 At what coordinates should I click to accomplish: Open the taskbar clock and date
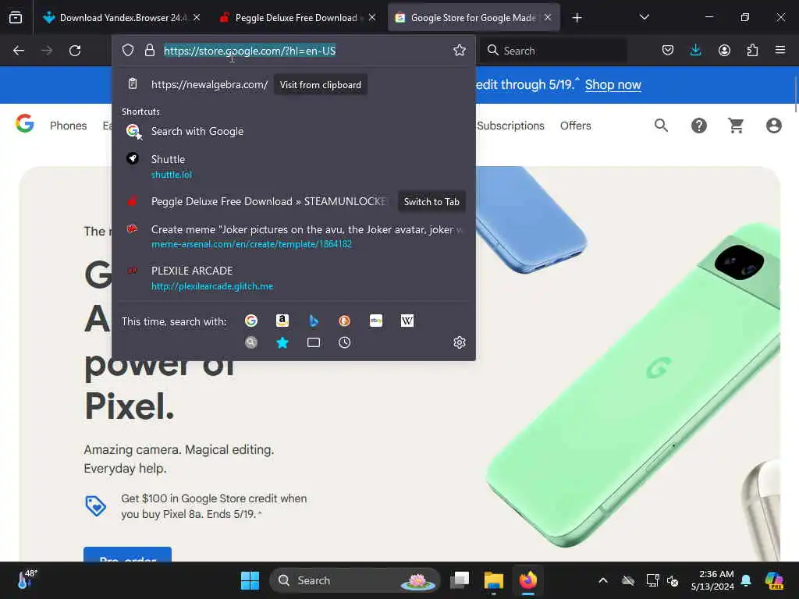coord(712,580)
